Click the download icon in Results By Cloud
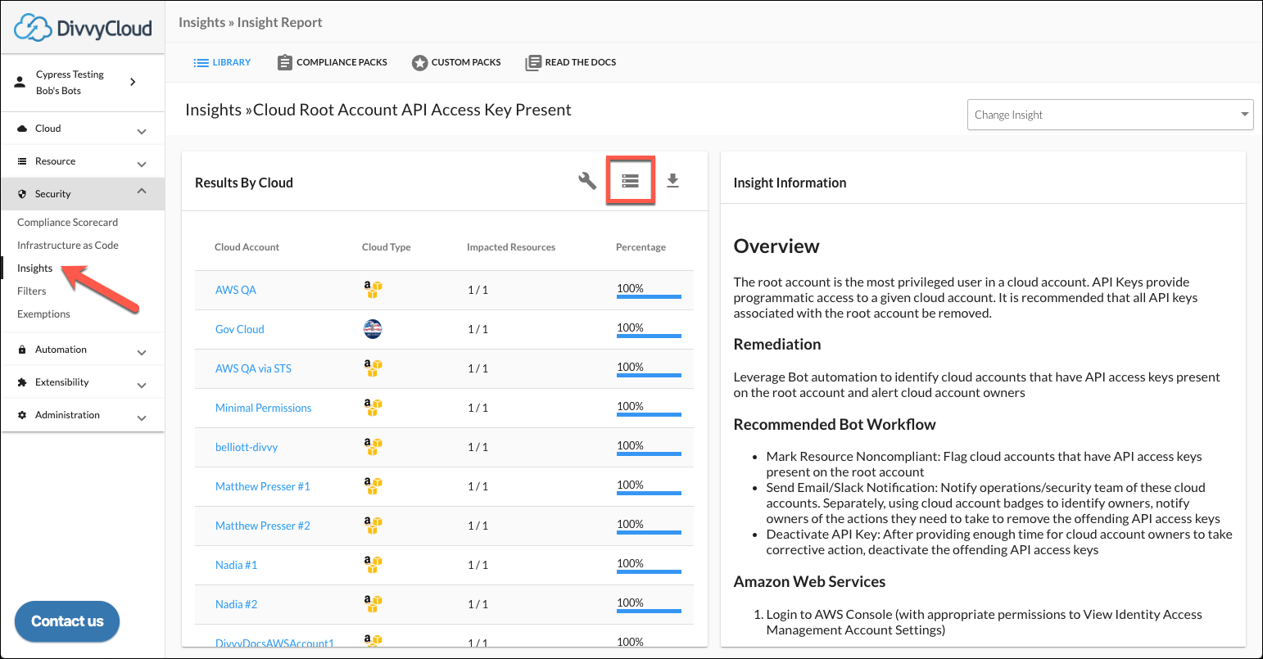 coord(672,181)
